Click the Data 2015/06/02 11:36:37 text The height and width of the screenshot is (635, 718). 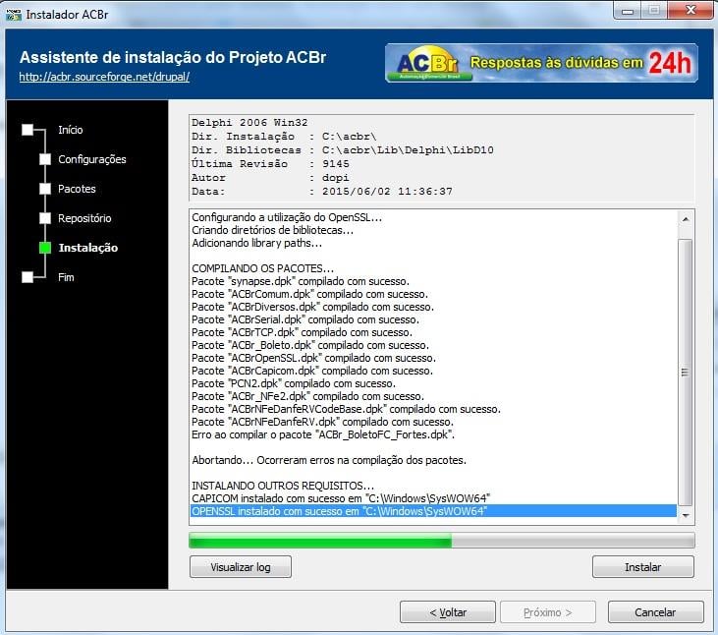(322, 191)
